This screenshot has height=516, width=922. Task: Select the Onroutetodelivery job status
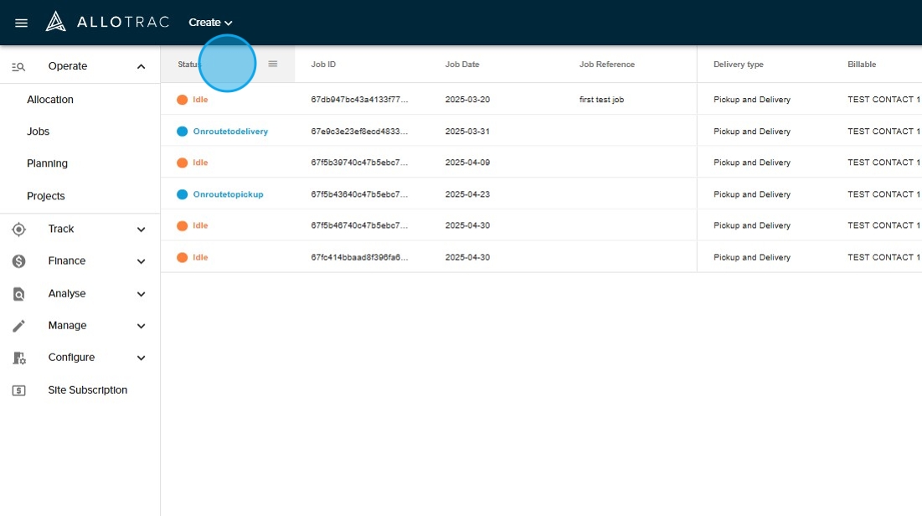point(230,132)
